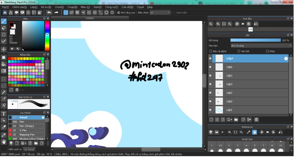This screenshot has width=294, height=157.
Task: Open the add layer dropdown arrow in the Lớp panel
Action: click(231, 119)
